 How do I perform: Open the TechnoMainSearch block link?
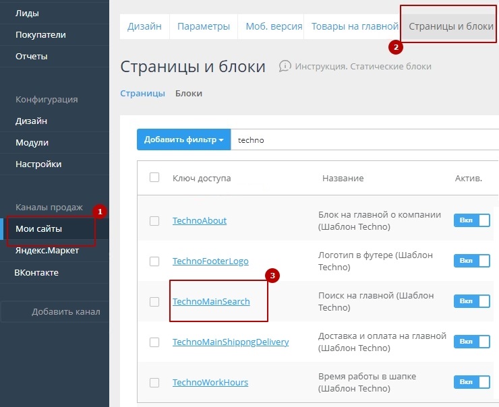pos(211,301)
